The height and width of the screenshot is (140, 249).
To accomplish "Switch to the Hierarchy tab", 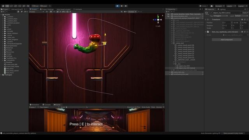I will coord(170,9).
